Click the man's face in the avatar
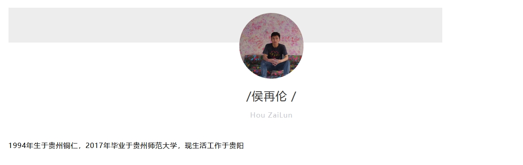The width and height of the screenshot is (523, 165). tap(276, 38)
